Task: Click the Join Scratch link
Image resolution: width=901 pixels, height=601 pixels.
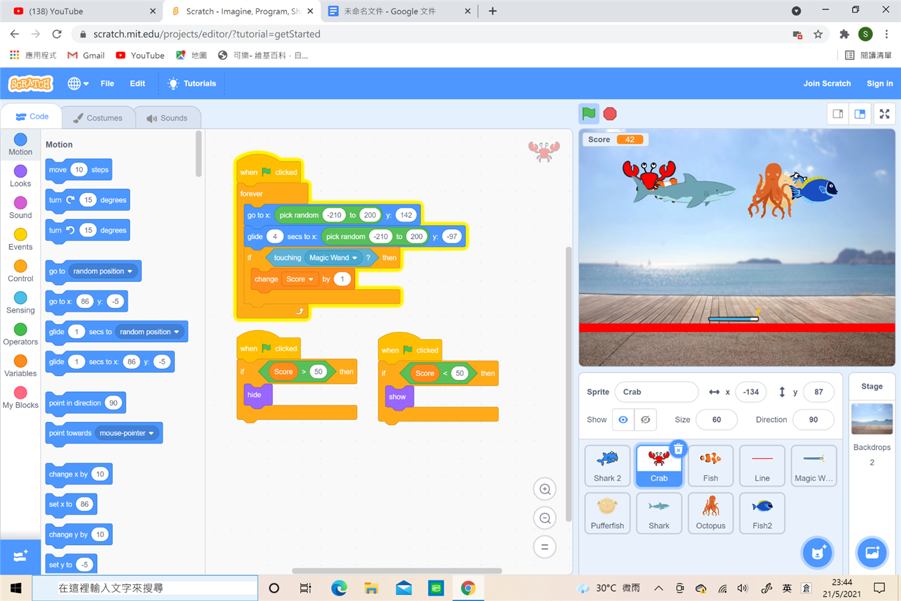Action: (x=826, y=83)
